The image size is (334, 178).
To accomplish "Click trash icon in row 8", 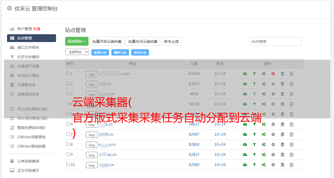I will pyautogui.click(x=291, y=145).
